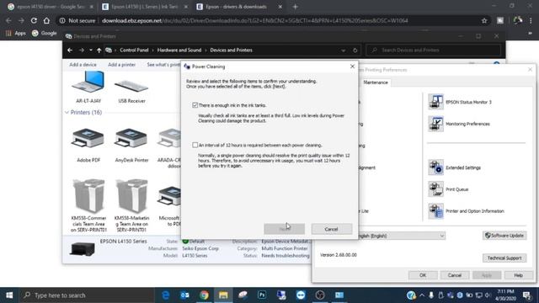Click Control Panel in breadcrumb path
Image resolution: width=539 pixels, height=303 pixels.
pos(134,50)
